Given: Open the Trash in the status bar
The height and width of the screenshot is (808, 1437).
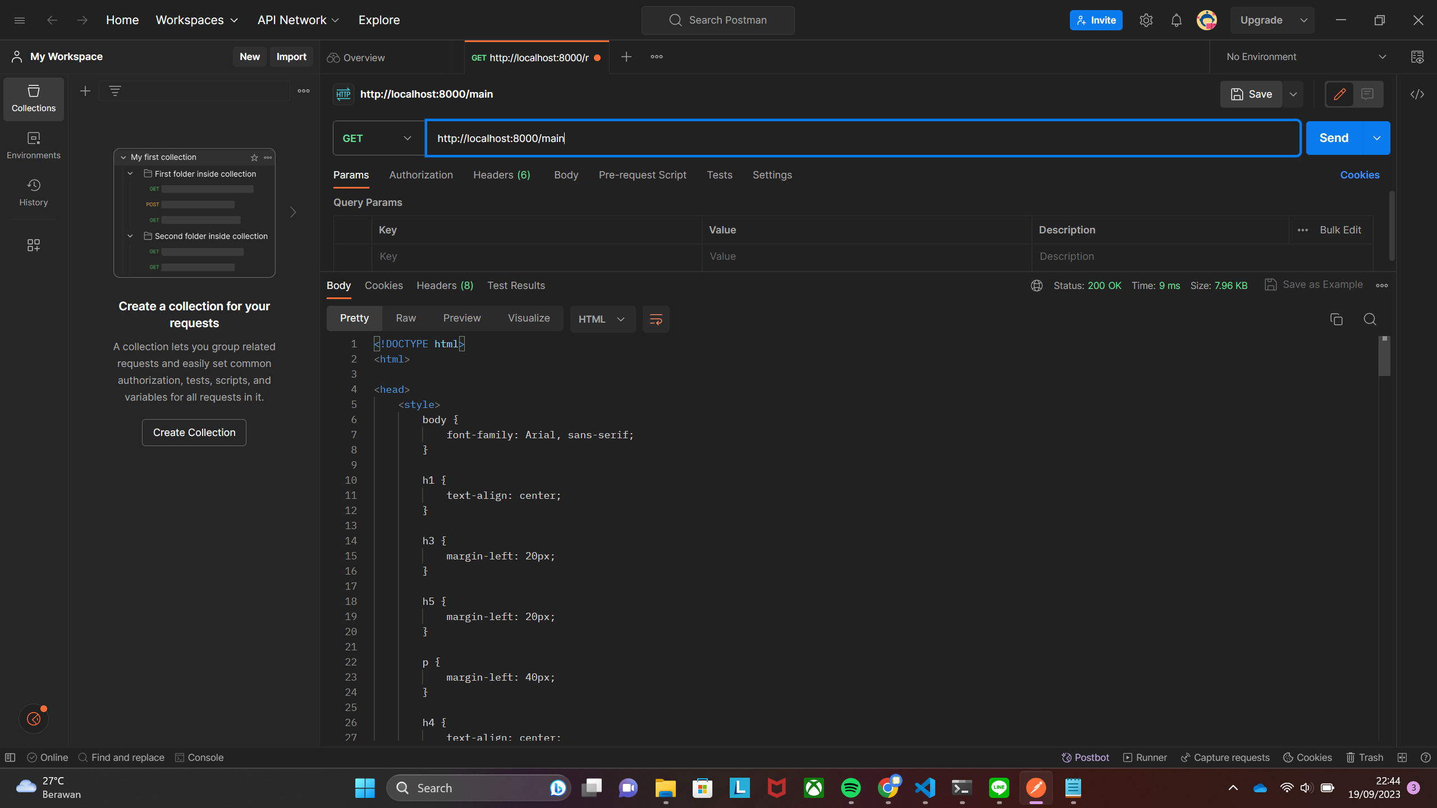Looking at the screenshot, I should [x=1365, y=757].
